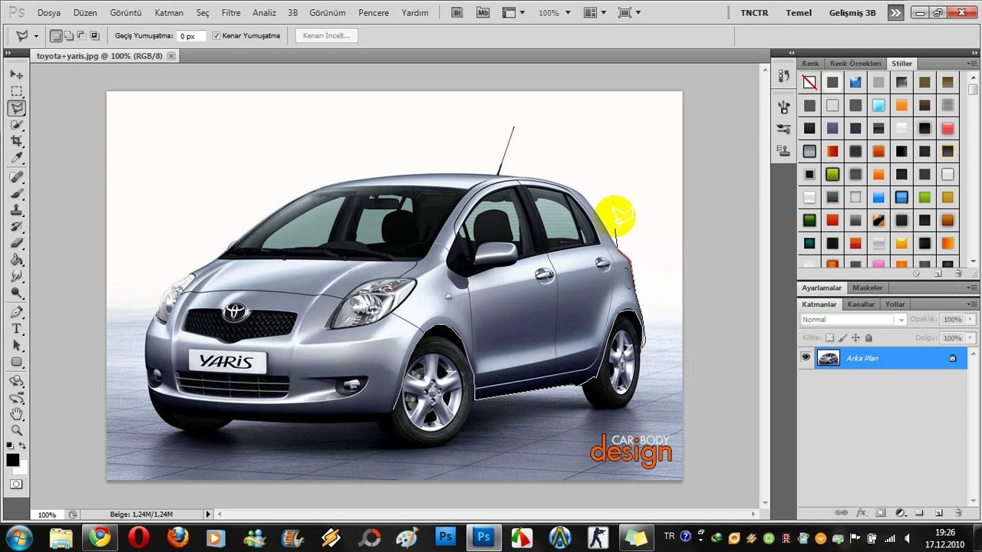Select the Quick Selection tool
Screen dimensions: 982x552
pos(16,124)
